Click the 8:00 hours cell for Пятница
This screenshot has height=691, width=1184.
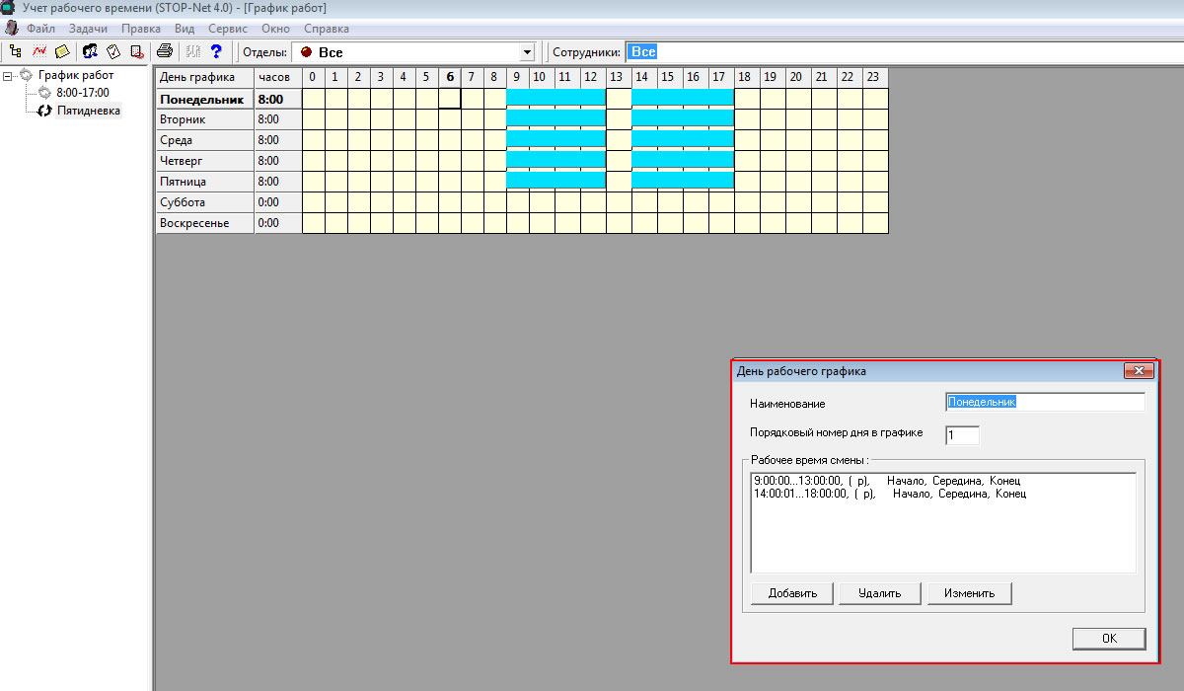tap(277, 182)
